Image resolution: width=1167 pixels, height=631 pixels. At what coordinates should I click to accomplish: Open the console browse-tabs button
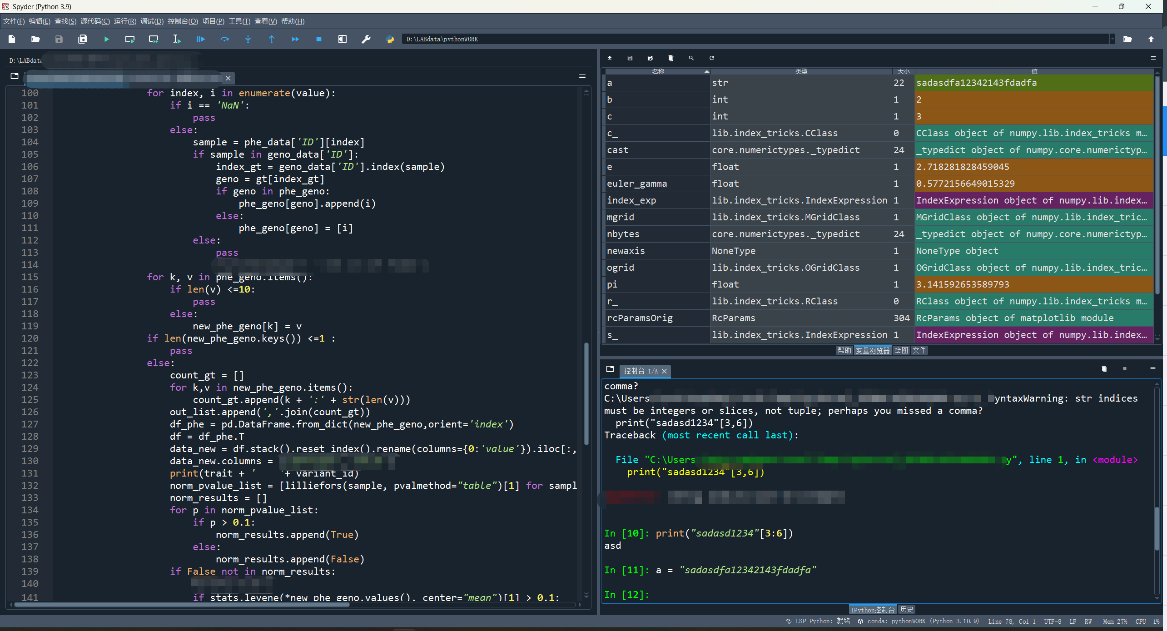point(610,369)
